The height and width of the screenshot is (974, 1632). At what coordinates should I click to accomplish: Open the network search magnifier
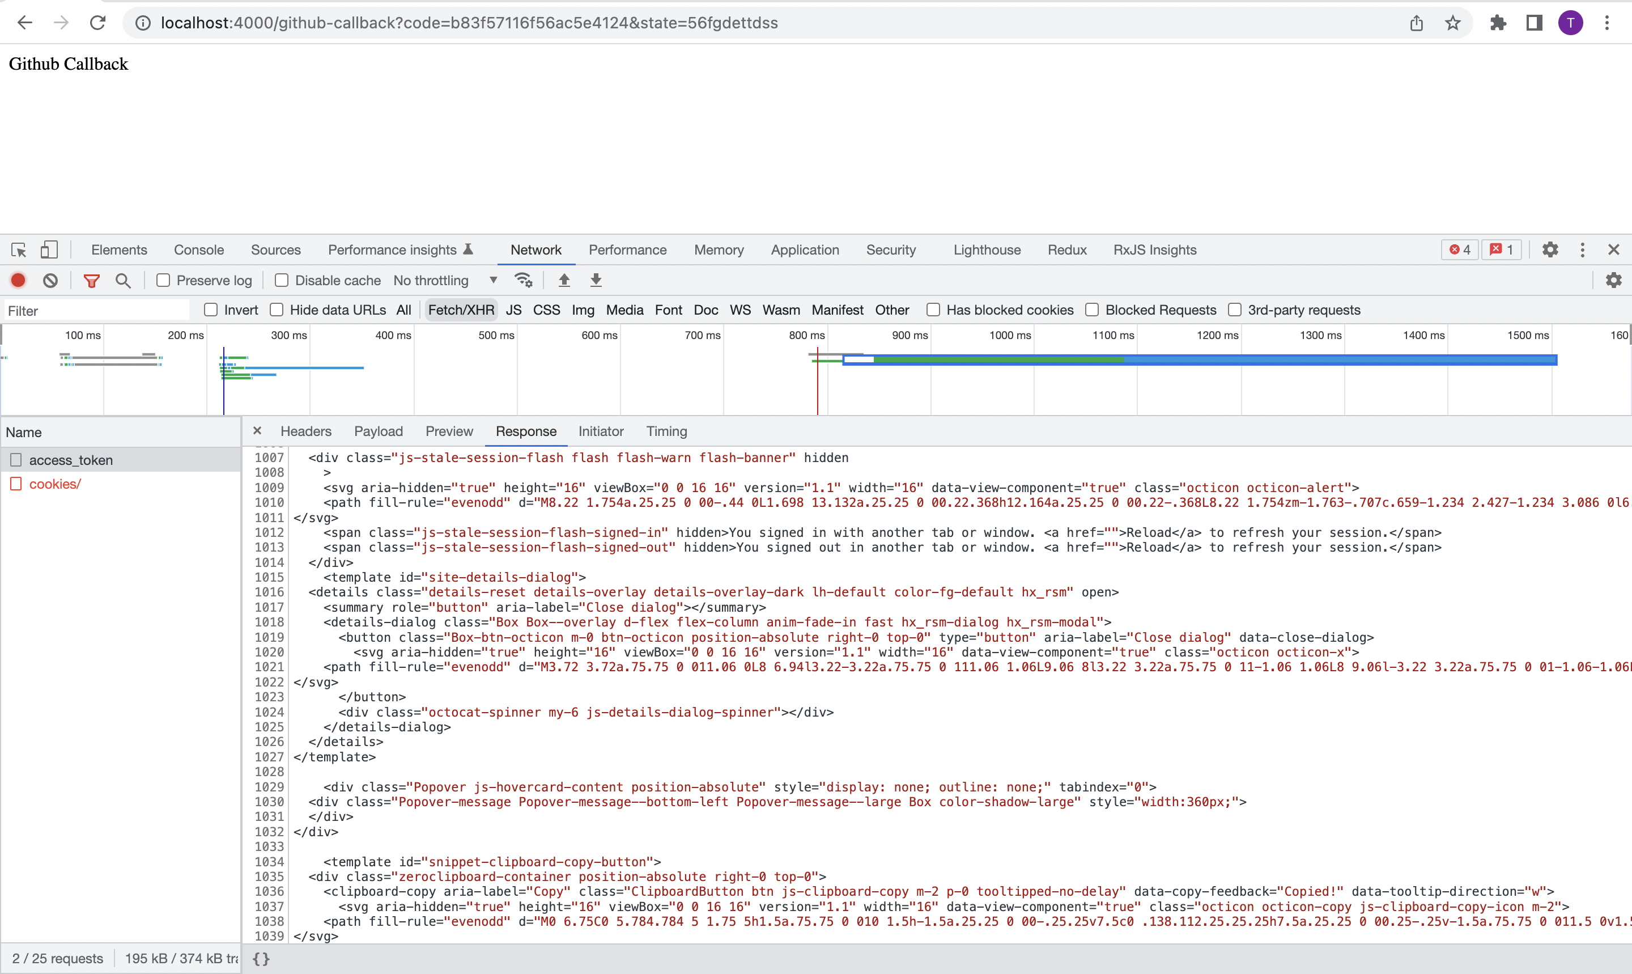click(x=122, y=280)
